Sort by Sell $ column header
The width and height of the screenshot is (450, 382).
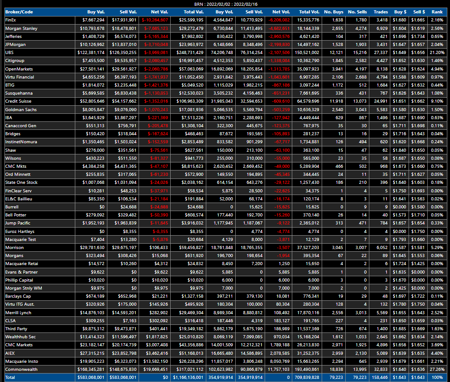(x=418, y=12)
